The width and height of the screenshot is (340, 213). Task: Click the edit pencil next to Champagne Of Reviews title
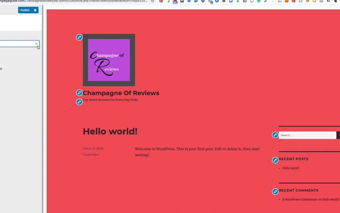pos(79,93)
